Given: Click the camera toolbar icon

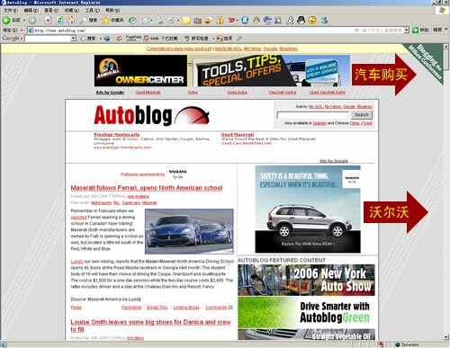Looking at the screenshot, I should tap(197, 21).
